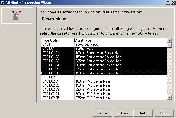Click the road attribute wizard icon
Screen dimensions: 176x118
16,15
